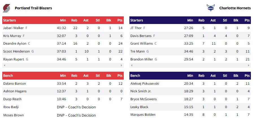The image size is (254, 118).
Task: Open Jabari Walker's player page
Action: [x=13, y=28]
